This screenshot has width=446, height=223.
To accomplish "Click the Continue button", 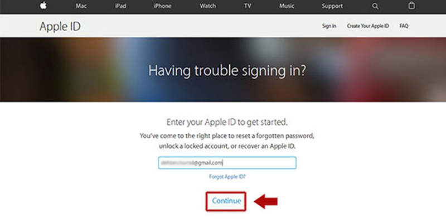I will point(226,201).
